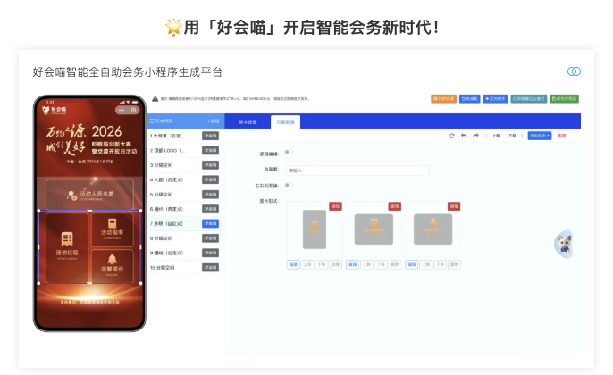Click the orange button in the top action bar
Image resolution: width=613 pixels, height=375 pixels.
444,99
